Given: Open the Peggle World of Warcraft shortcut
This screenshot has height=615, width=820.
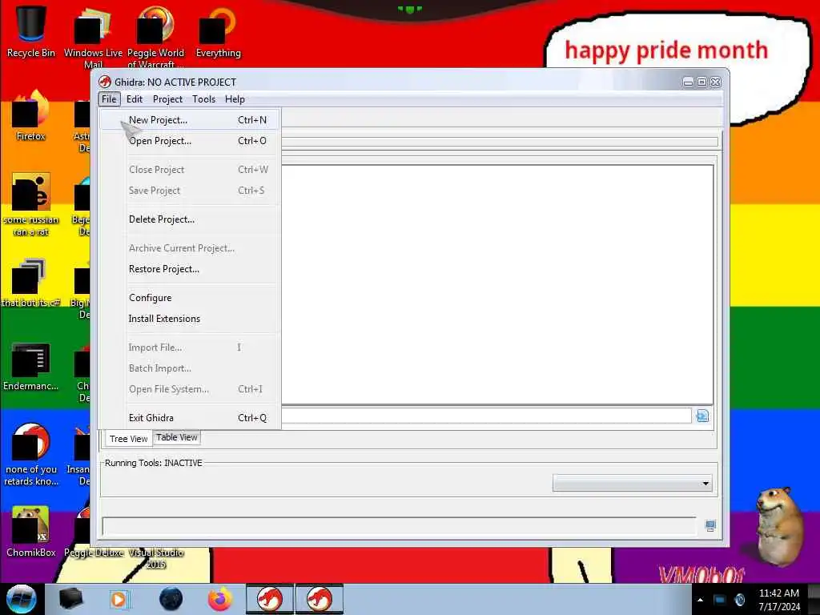Looking at the screenshot, I should tap(155, 37).
